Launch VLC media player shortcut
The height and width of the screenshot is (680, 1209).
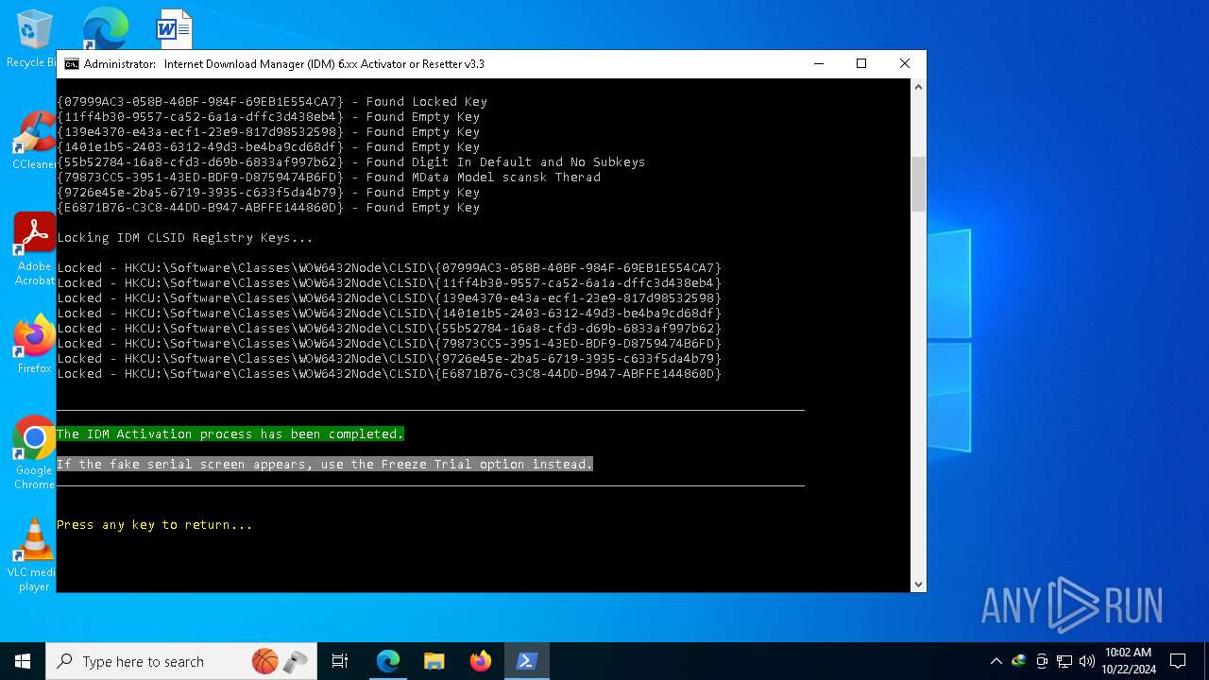tap(34, 554)
